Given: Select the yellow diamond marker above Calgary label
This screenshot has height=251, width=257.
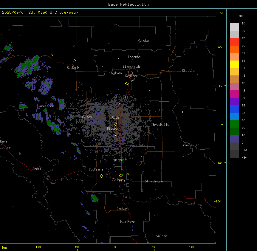Looking at the screenshot, I should 121,176.
